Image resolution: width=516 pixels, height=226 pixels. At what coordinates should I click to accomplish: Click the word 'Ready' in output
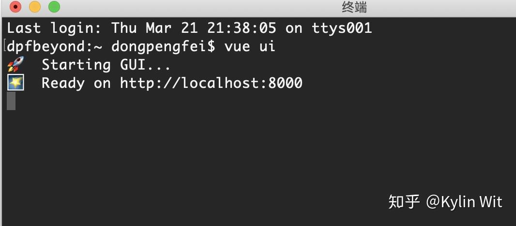tap(63, 84)
